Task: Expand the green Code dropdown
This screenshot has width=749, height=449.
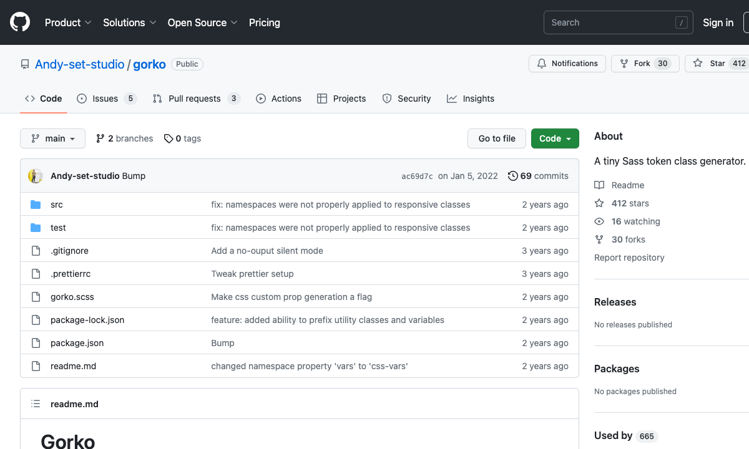Action: point(555,138)
